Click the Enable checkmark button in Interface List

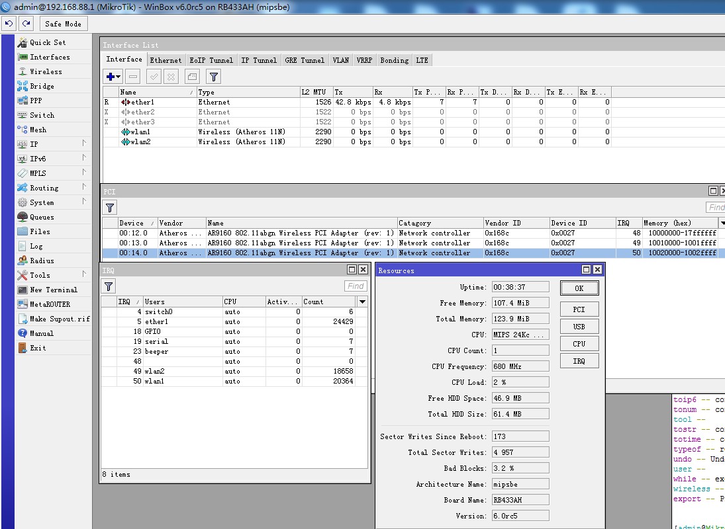tap(154, 77)
